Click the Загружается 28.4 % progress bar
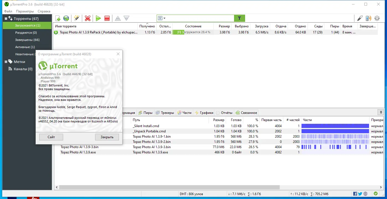This screenshot has height=199, width=387. click(193, 32)
